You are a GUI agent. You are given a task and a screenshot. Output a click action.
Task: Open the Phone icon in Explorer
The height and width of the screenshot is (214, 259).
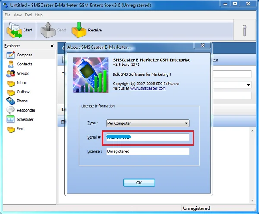[x=10, y=101]
